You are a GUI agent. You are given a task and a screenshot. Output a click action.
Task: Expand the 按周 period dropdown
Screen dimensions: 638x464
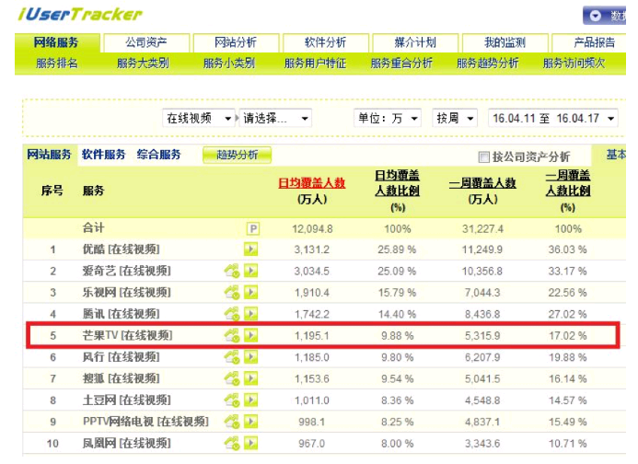point(456,119)
